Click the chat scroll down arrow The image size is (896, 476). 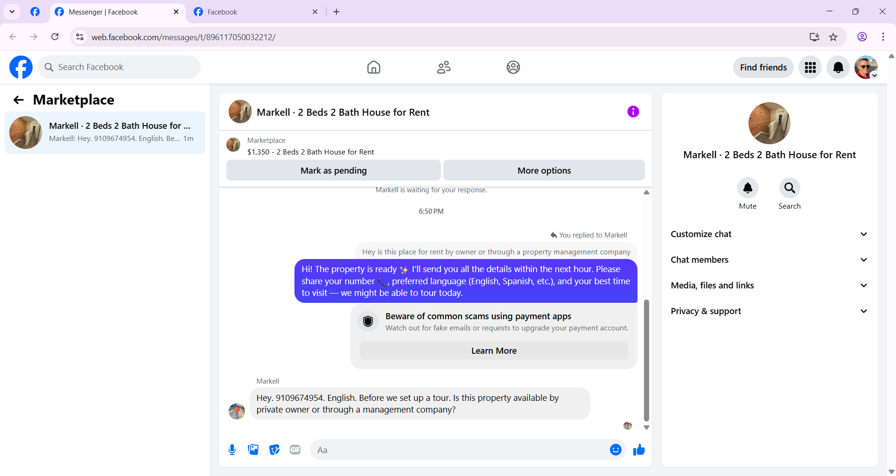tap(646, 427)
